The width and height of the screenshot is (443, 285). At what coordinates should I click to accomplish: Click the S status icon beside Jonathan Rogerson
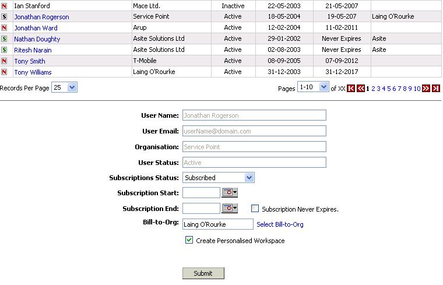point(4,17)
